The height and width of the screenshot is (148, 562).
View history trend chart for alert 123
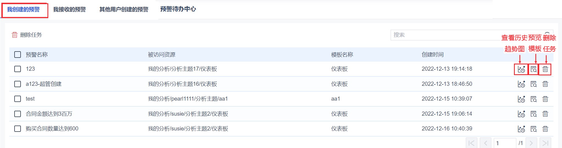click(521, 69)
